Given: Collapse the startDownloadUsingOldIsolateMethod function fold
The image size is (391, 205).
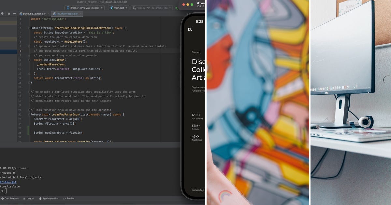Looking at the screenshot, I should point(29,28).
